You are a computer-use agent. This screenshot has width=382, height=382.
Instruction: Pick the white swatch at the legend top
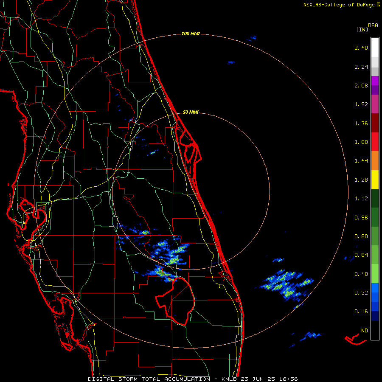pos(375,47)
